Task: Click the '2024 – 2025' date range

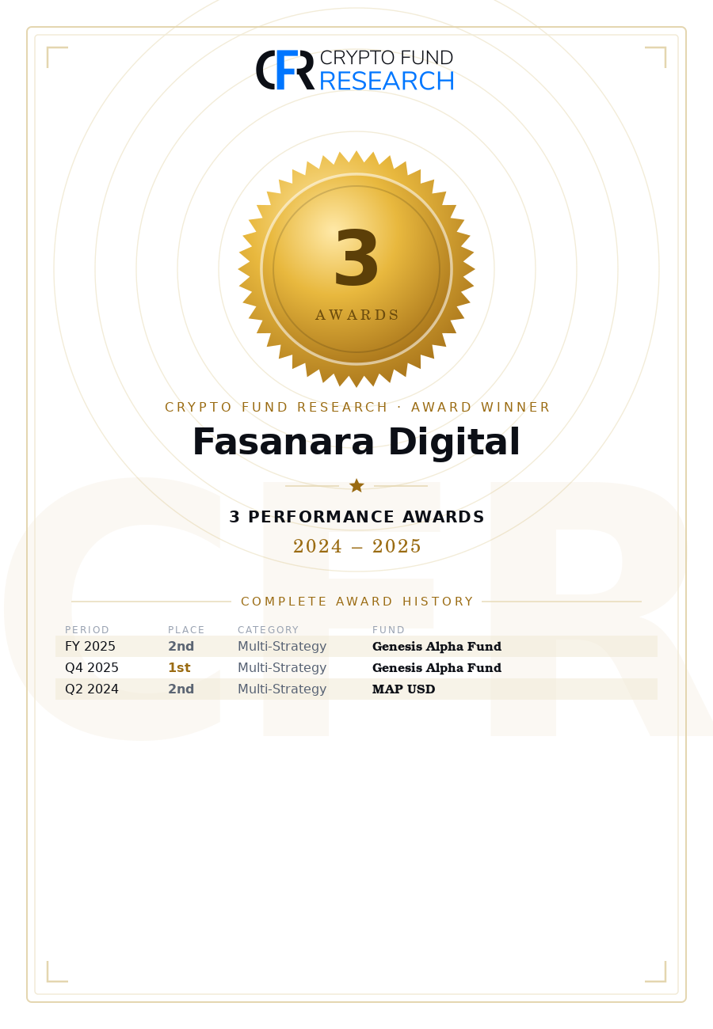Action: [x=356, y=547]
